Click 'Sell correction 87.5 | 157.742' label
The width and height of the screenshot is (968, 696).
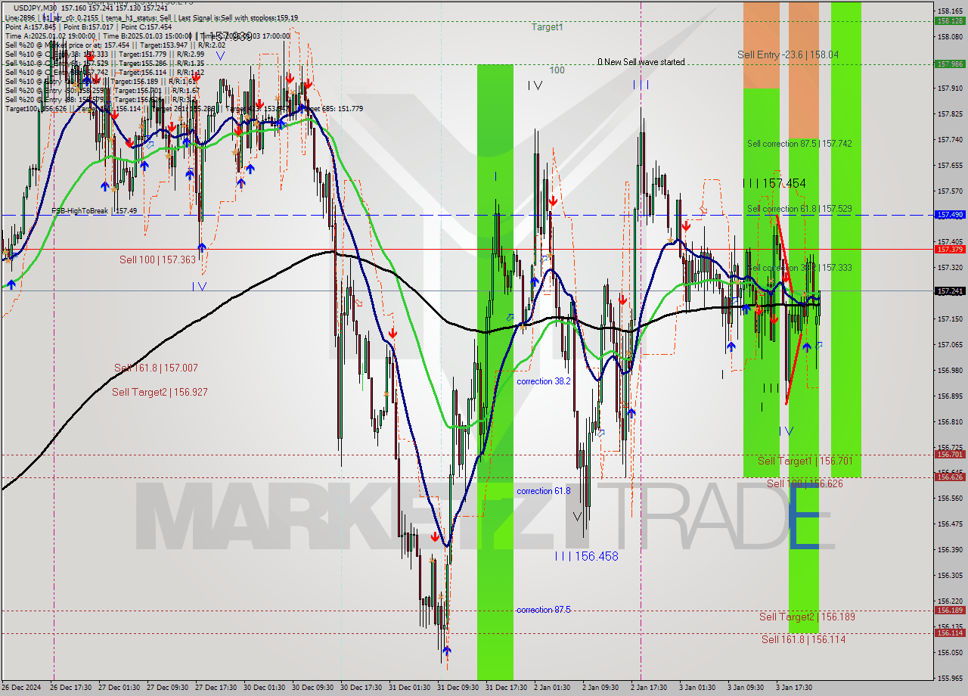pos(799,144)
